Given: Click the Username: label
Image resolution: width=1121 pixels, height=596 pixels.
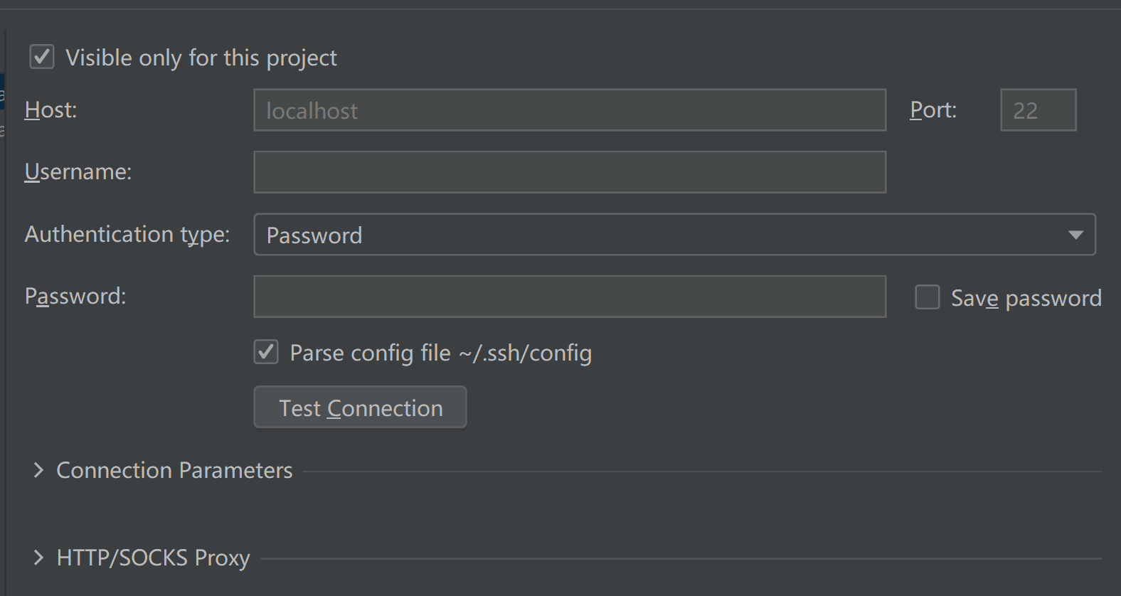Looking at the screenshot, I should tap(78, 171).
